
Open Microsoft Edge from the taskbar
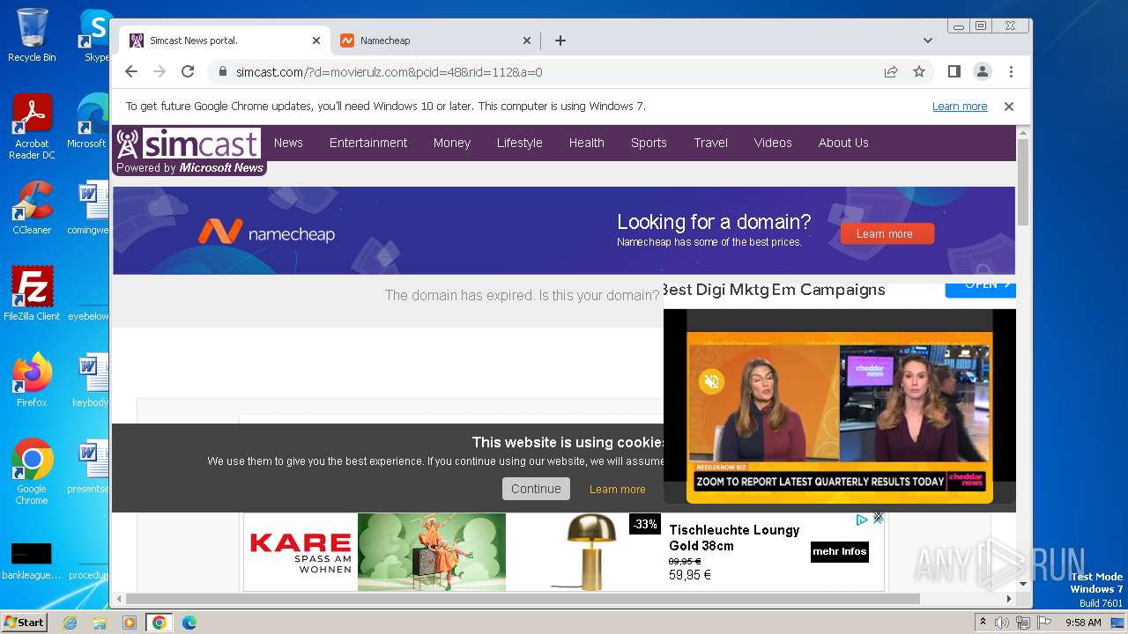coord(189,623)
